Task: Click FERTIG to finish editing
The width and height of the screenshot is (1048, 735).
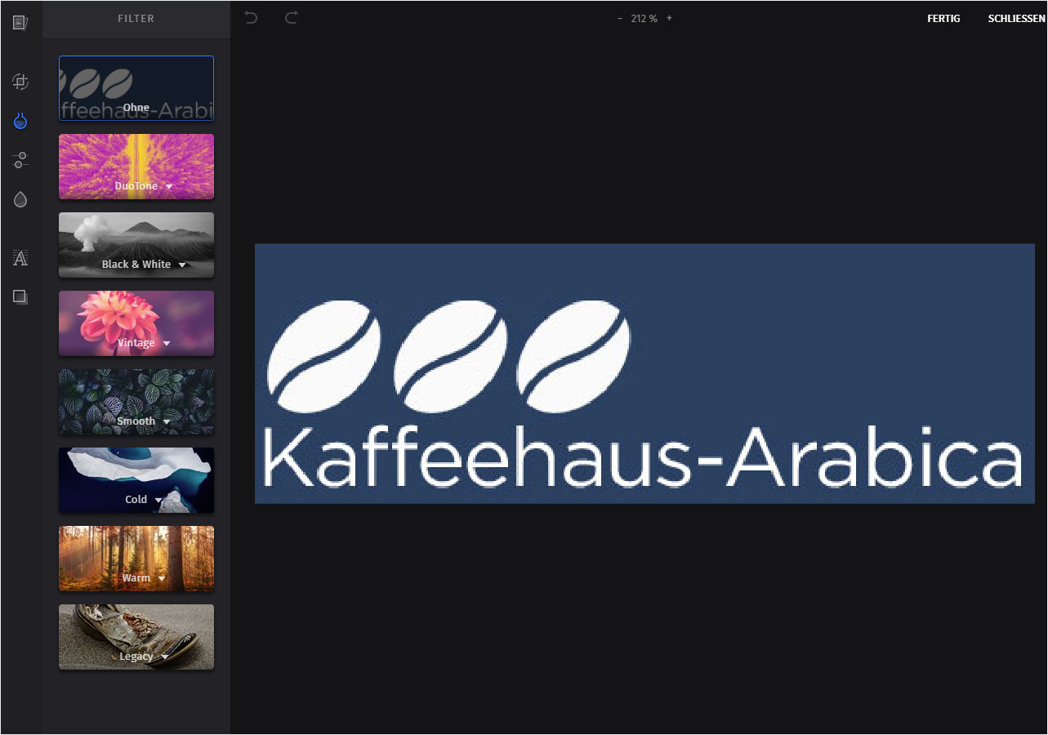Action: [x=943, y=18]
